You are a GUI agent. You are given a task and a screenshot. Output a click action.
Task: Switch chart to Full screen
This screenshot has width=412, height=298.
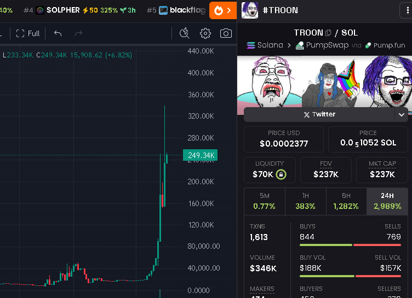pyautogui.click(x=28, y=33)
